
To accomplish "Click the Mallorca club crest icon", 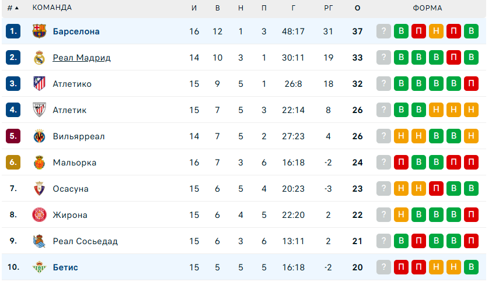I will click(39, 163).
